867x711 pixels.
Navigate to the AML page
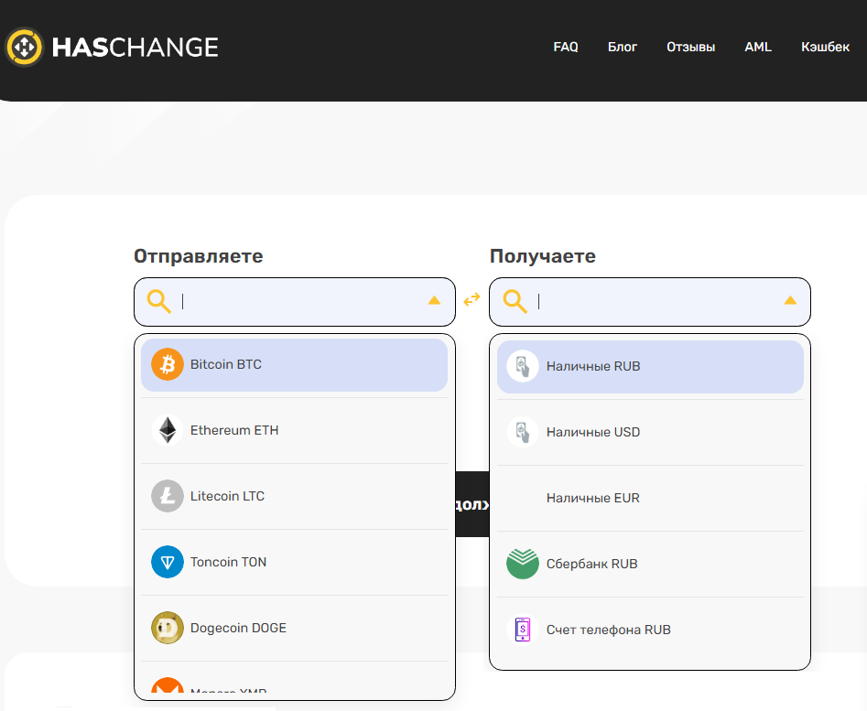point(758,47)
